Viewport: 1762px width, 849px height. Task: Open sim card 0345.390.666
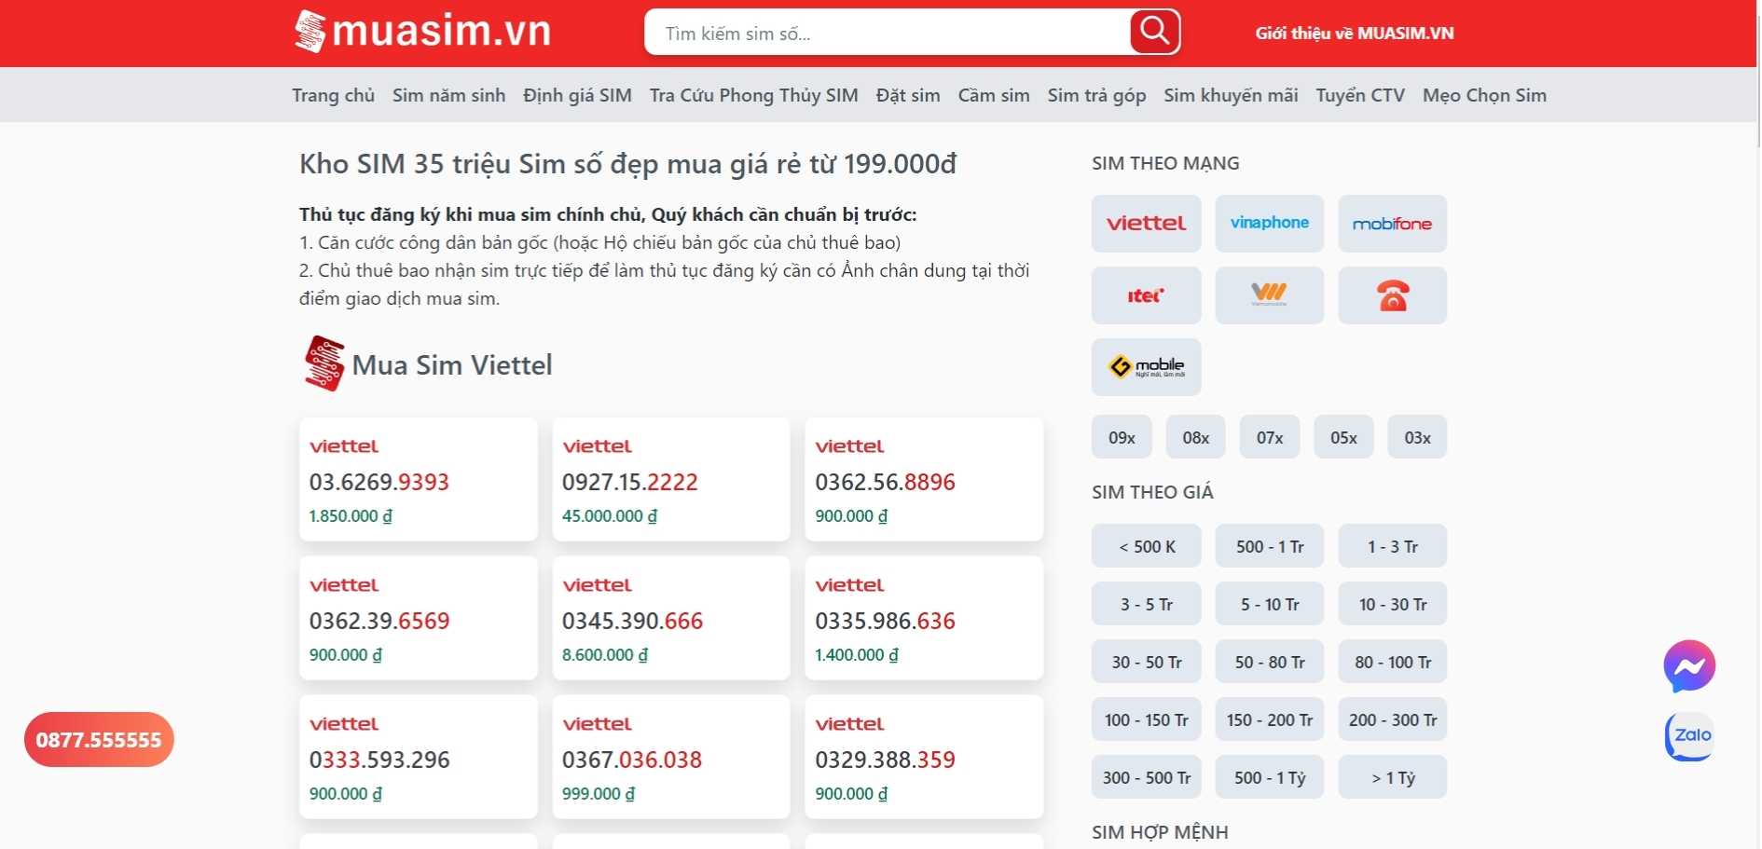tap(670, 618)
